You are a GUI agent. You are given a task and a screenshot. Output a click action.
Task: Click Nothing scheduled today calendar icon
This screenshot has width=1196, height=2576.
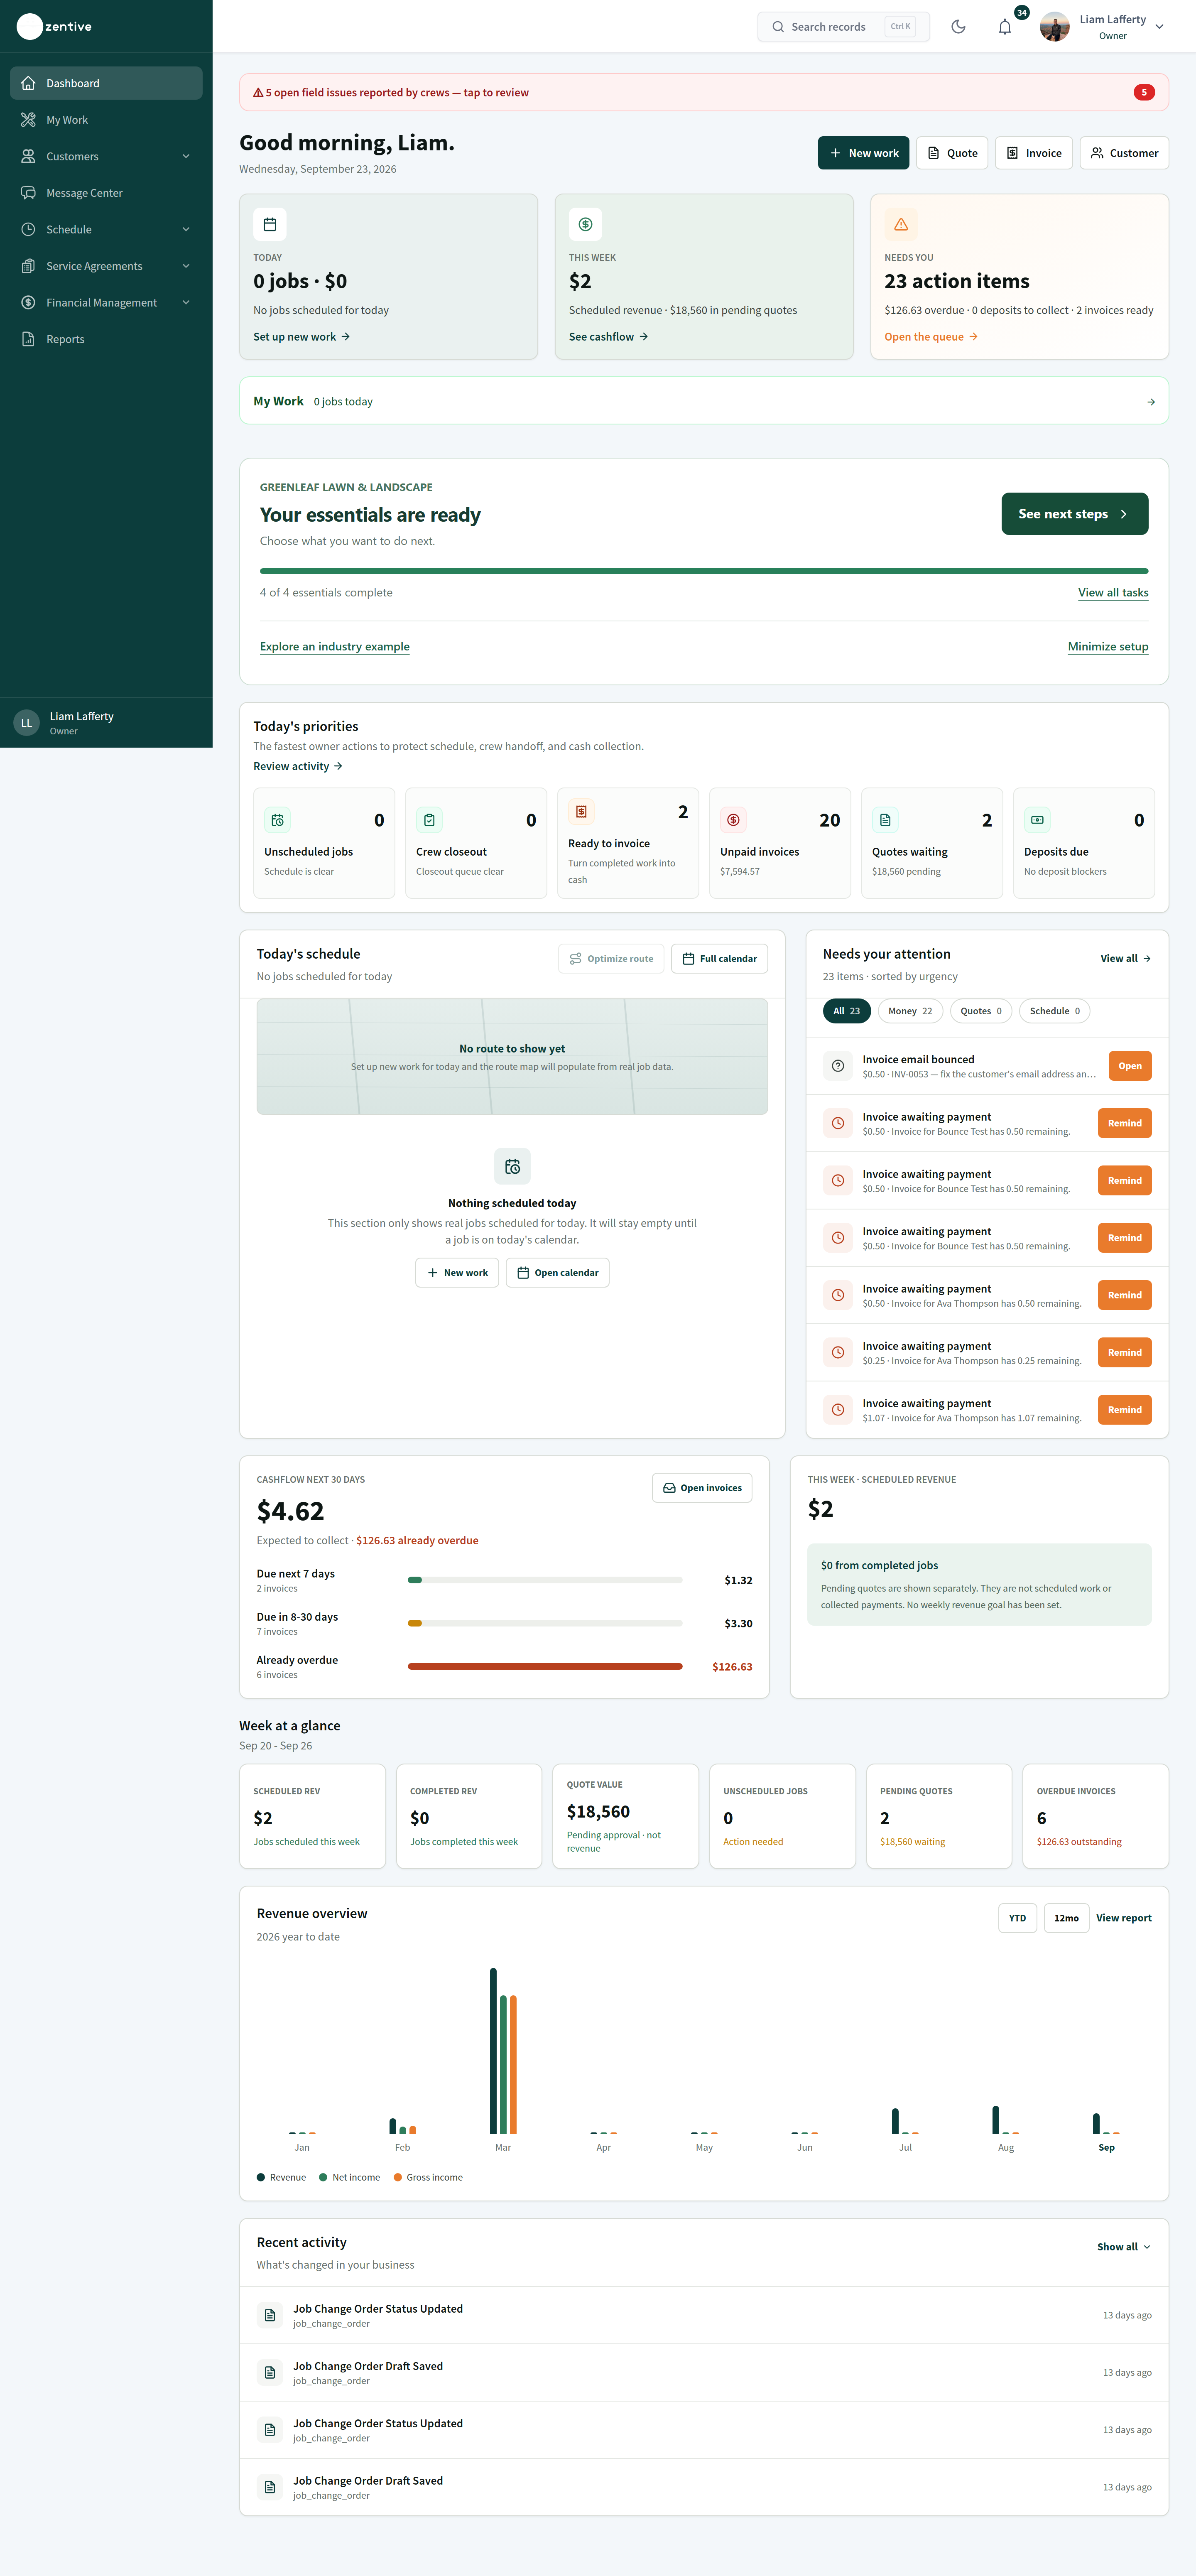click(512, 1166)
